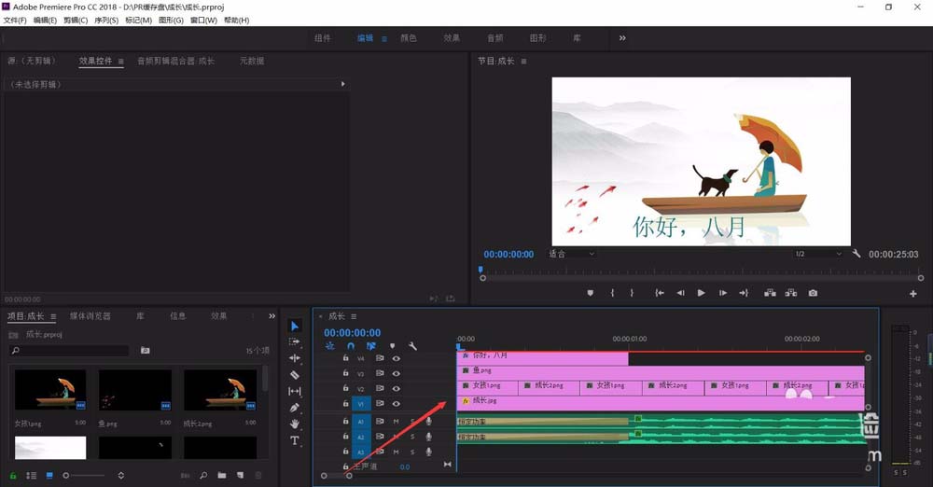Screen dimensions: 933x487
Task: Click the program monitor scrub bar playhead
Action: click(x=480, y=270)
